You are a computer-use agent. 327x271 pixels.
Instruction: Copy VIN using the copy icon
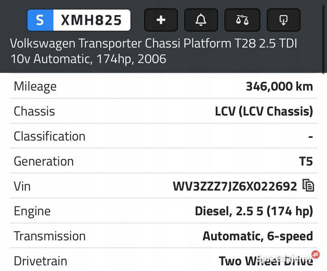click(308, 186)
